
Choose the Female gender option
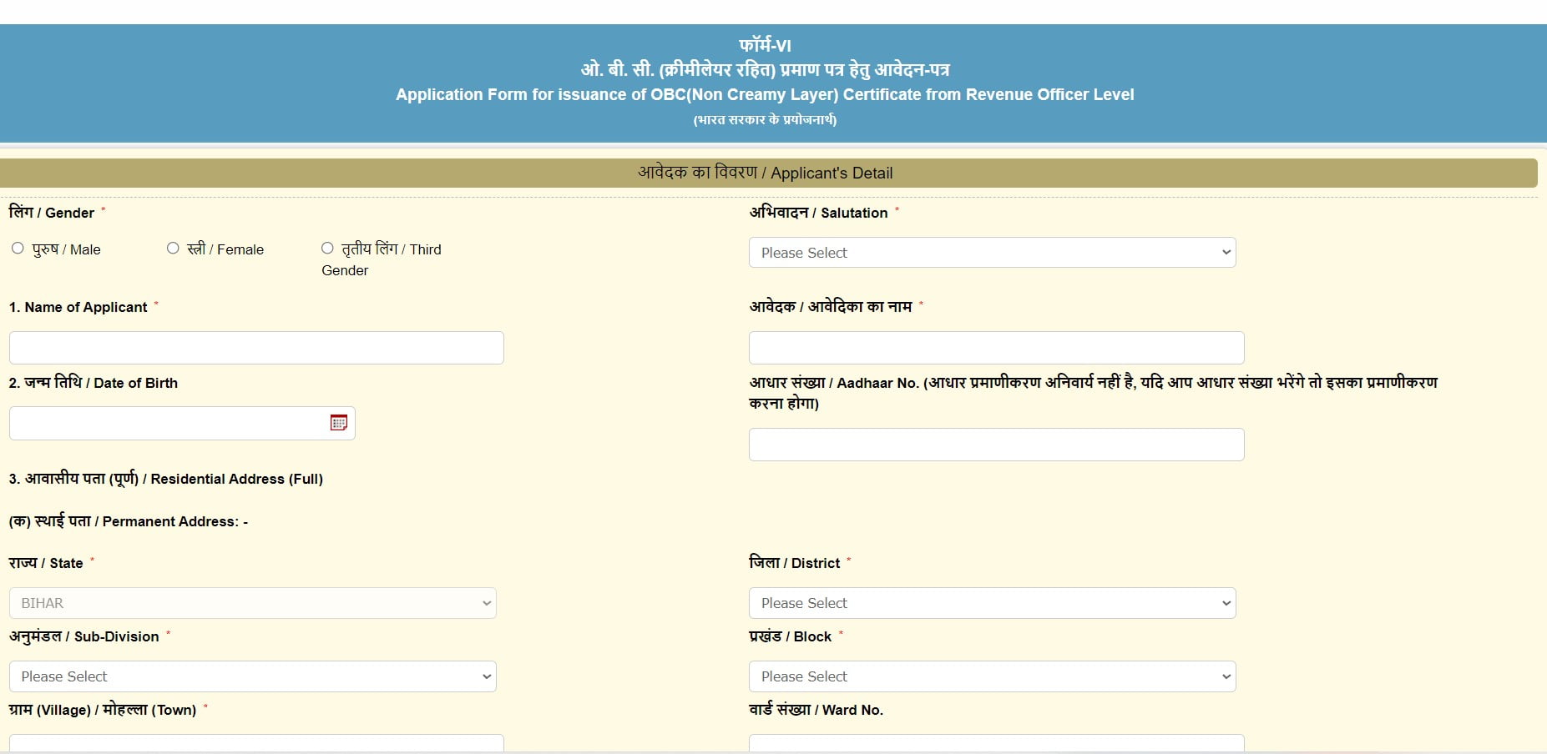click(173, 249)
